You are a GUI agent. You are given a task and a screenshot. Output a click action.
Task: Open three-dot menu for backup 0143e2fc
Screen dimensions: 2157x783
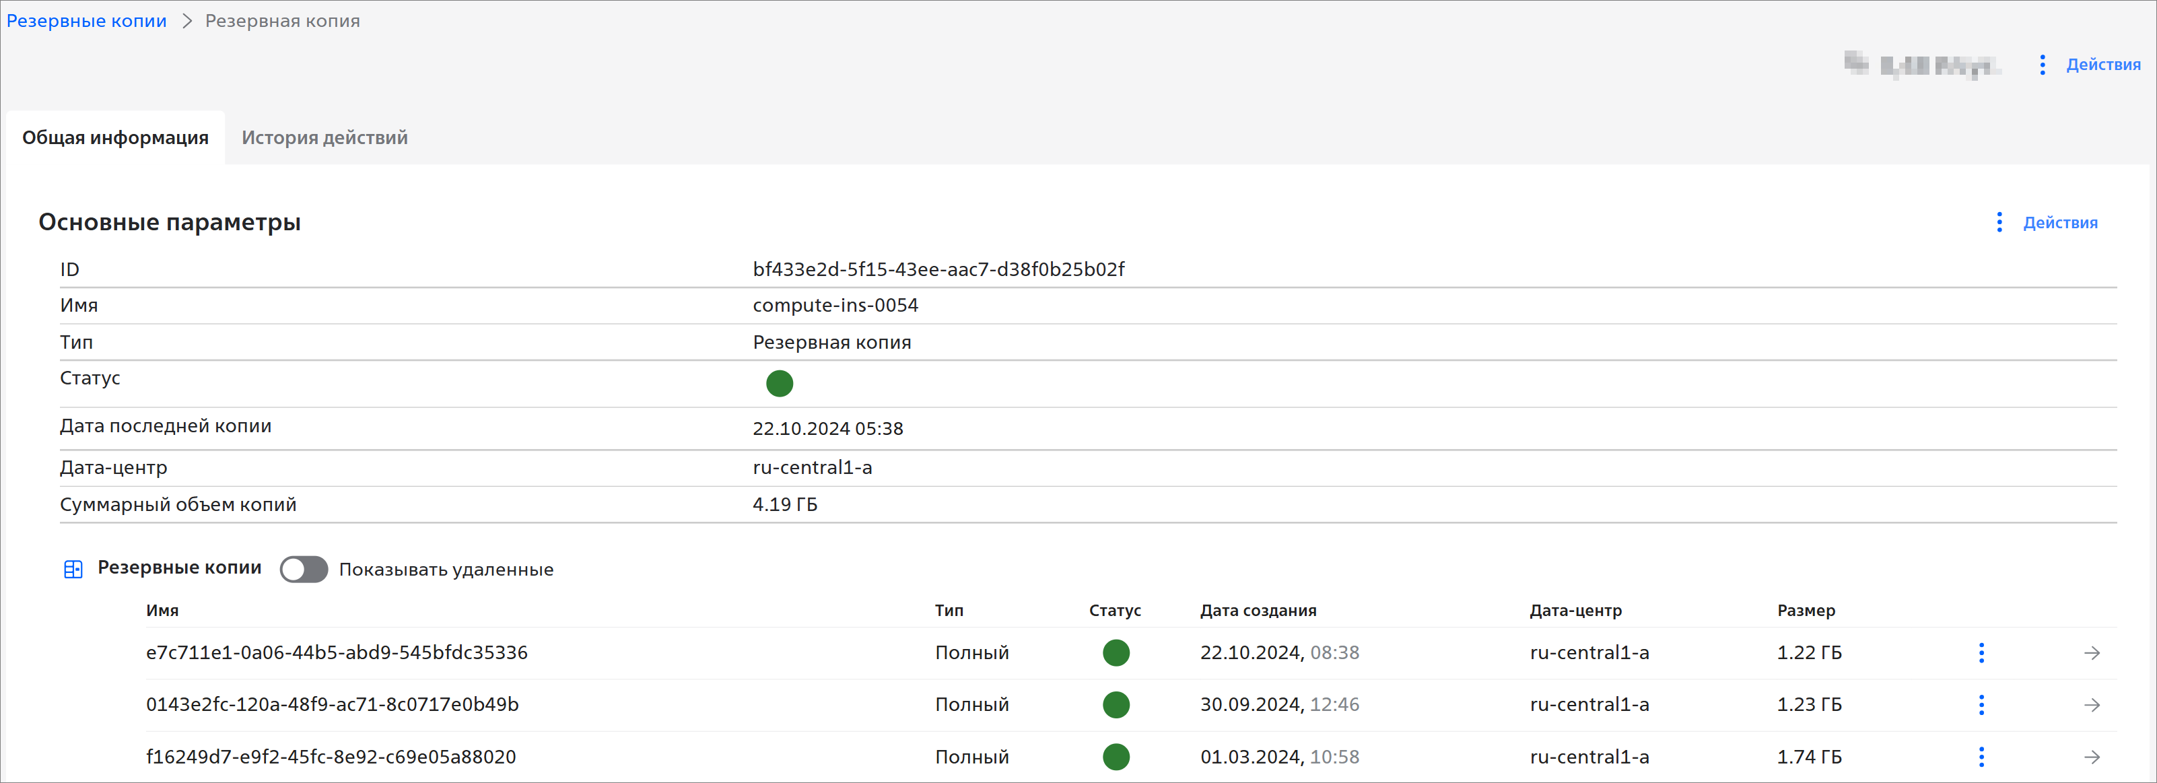1981,704
